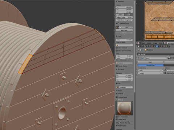This screenshot has width=174, height=130.
Task: Toggle Subsurf modifier render camera icon
Action: [169, 58]
